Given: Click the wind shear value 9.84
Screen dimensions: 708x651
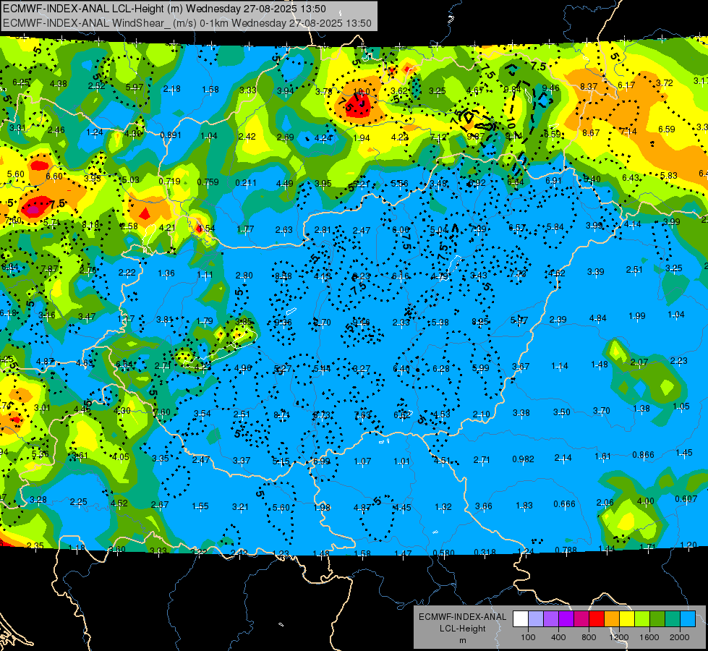Looking at the screenshot, I should pyautogui.click(x=513, y=90).
